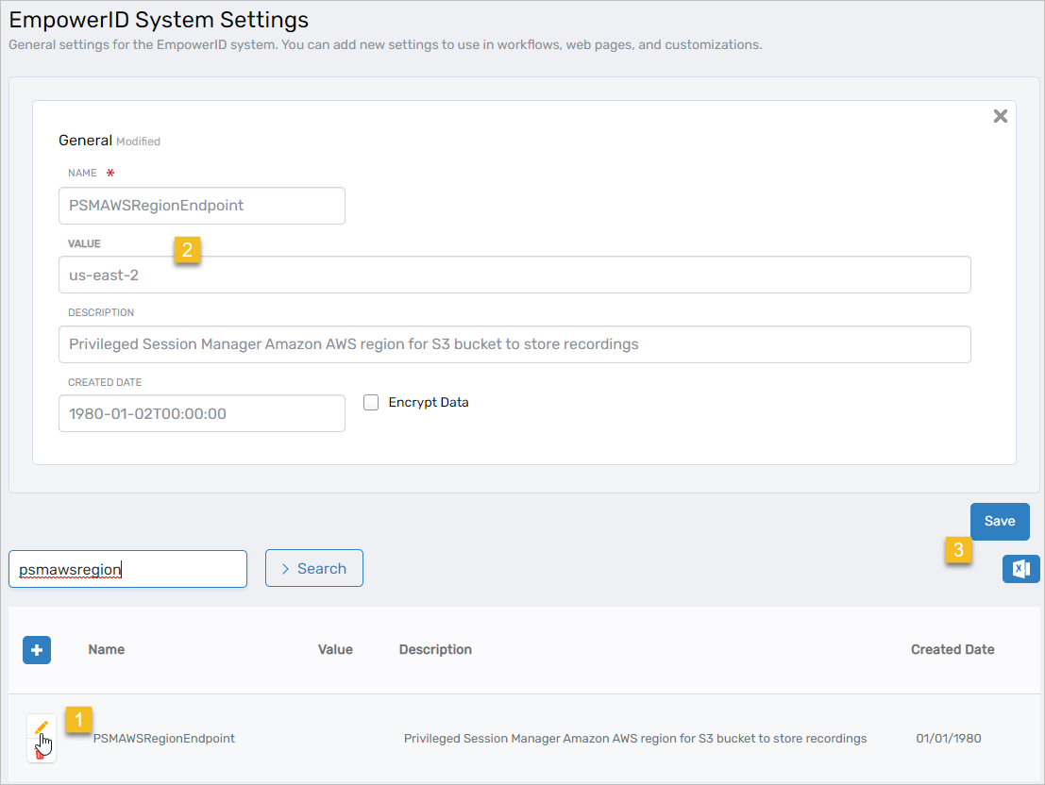Click Save to store the setting changes
The image size is (1045, 785).
[x=1000, y=521]
